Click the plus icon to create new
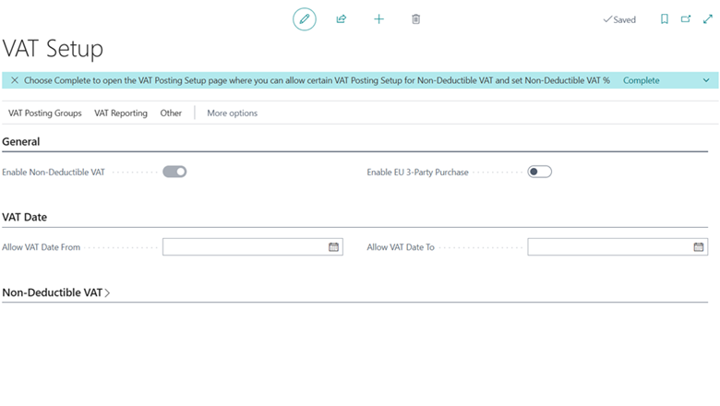The width and height of the screenshot is (720, 406). (x=378, y=19)
